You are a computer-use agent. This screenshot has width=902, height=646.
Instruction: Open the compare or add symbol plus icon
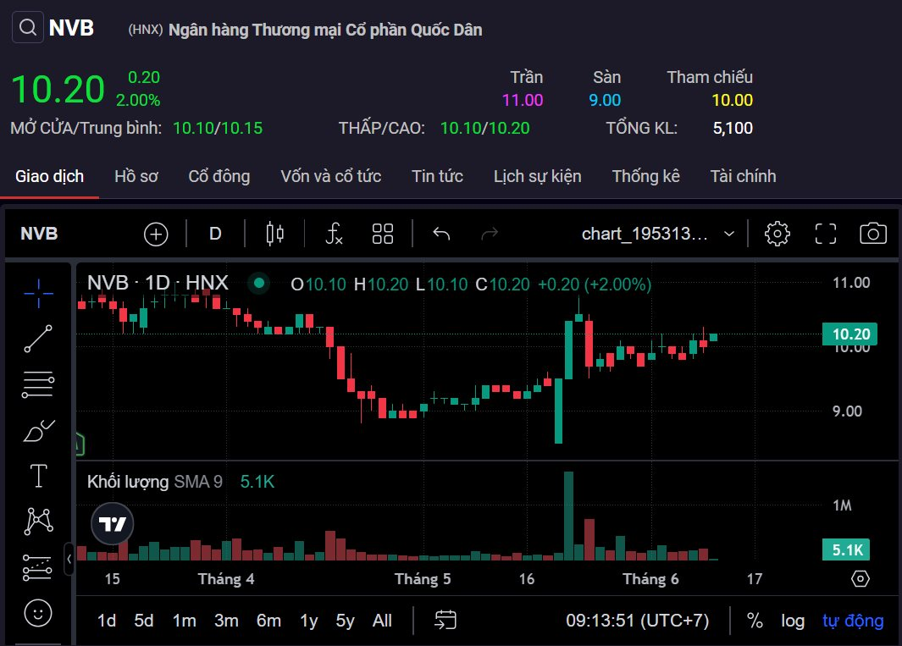156,235
